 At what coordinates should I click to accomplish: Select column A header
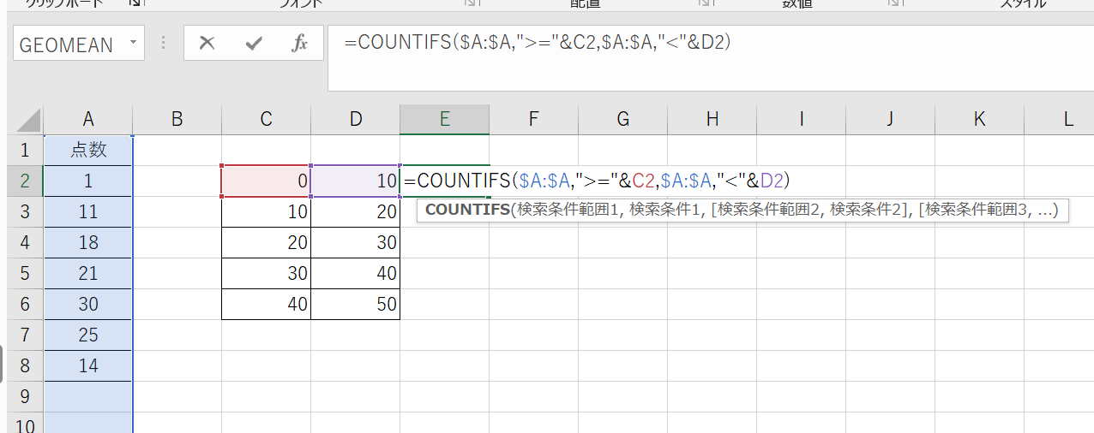[88, 120]
